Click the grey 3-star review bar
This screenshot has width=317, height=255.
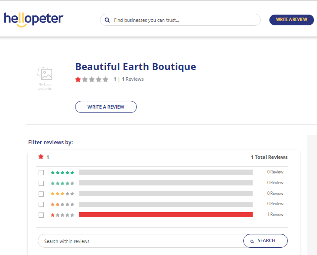click(x=166, y=194)
